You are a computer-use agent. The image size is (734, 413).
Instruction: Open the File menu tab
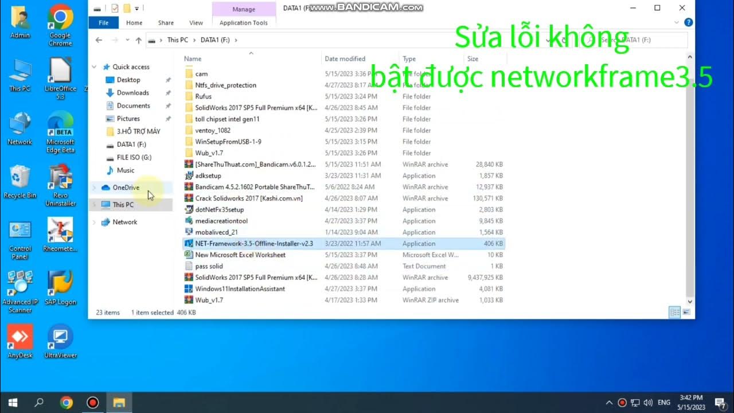[x=104, y=23]
